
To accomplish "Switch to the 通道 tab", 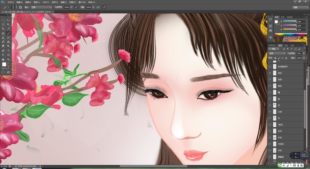I will (x=286, y=45).
